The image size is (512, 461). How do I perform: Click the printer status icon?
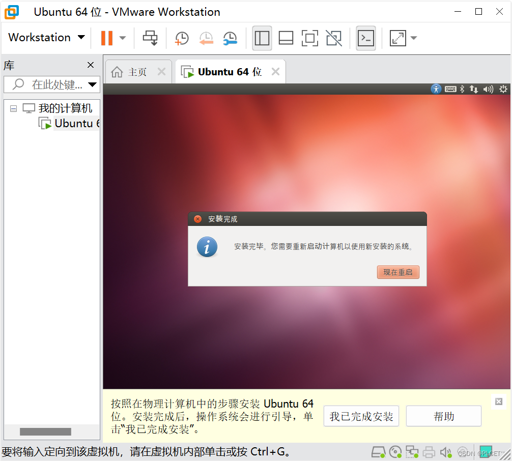click(429, 452)
